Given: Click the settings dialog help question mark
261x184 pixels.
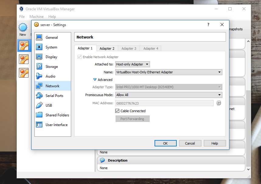Looking at the screenshot, I should [x=208, y=25].
